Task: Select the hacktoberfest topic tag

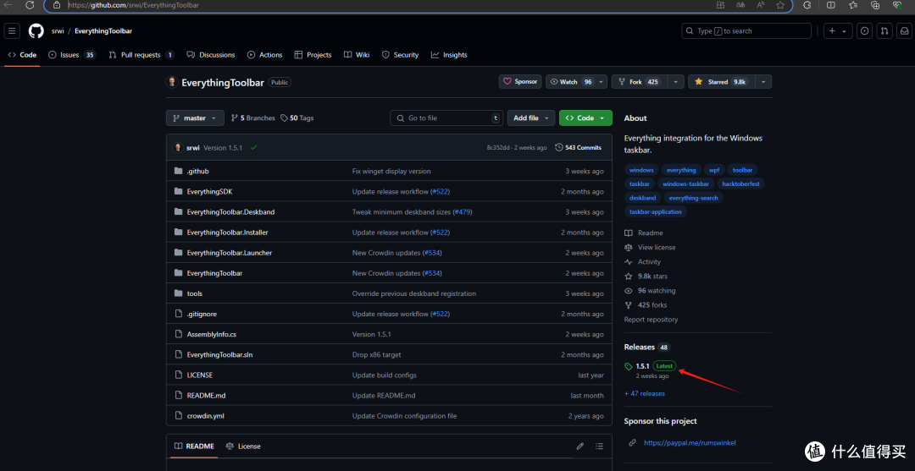Action: (x=740, y=183)
